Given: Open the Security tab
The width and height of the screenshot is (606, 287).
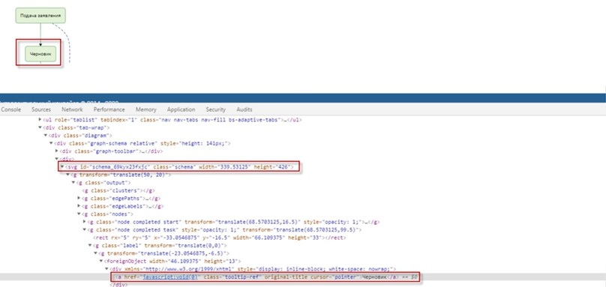Looking at the screenshot, I should point(216,109).
